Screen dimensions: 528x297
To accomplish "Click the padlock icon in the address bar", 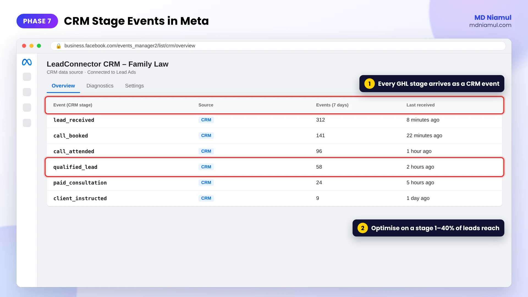I will (x=59, y=46).
